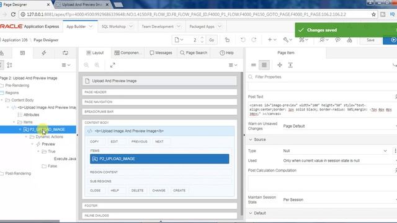Screen dimensions: 397x223
Task: Click the Redo icon in toolbar
Action: (254, 40)
